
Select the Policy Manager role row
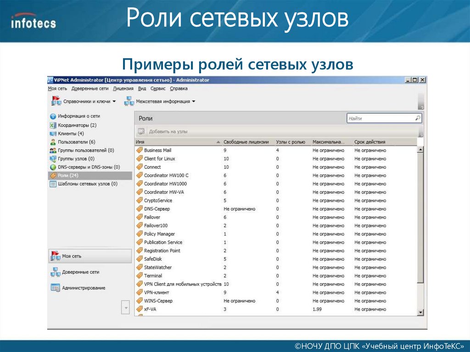tap(276, 234)
